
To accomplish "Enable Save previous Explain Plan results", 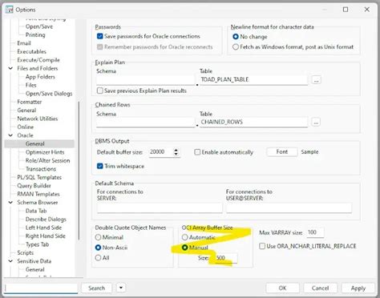I will point(100,91).
